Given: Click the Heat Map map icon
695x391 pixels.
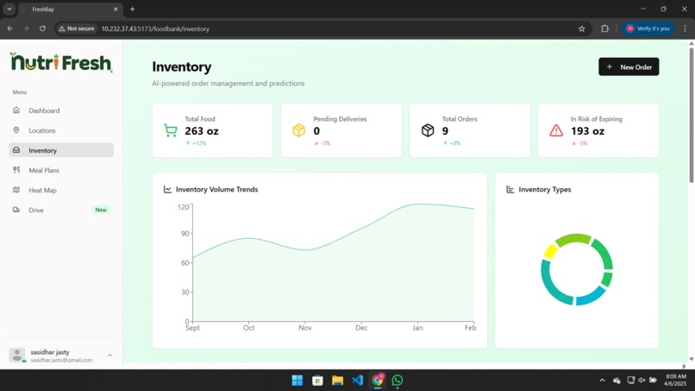Looking at the screenshot, I should point(16,190).
